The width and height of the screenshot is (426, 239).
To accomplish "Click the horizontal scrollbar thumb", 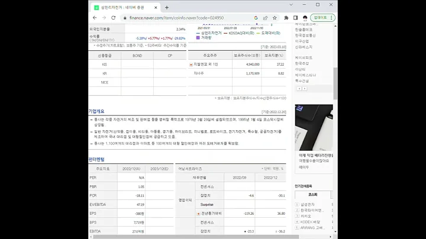I will (x=196, y=237).
